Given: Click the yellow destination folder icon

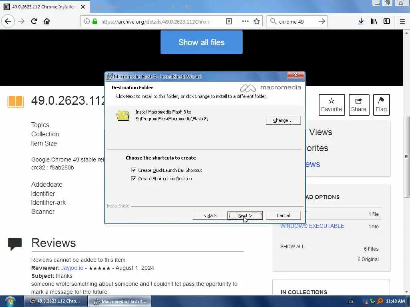Looking at the screenshot, I should pyautogui.click(x=123, y=116).
